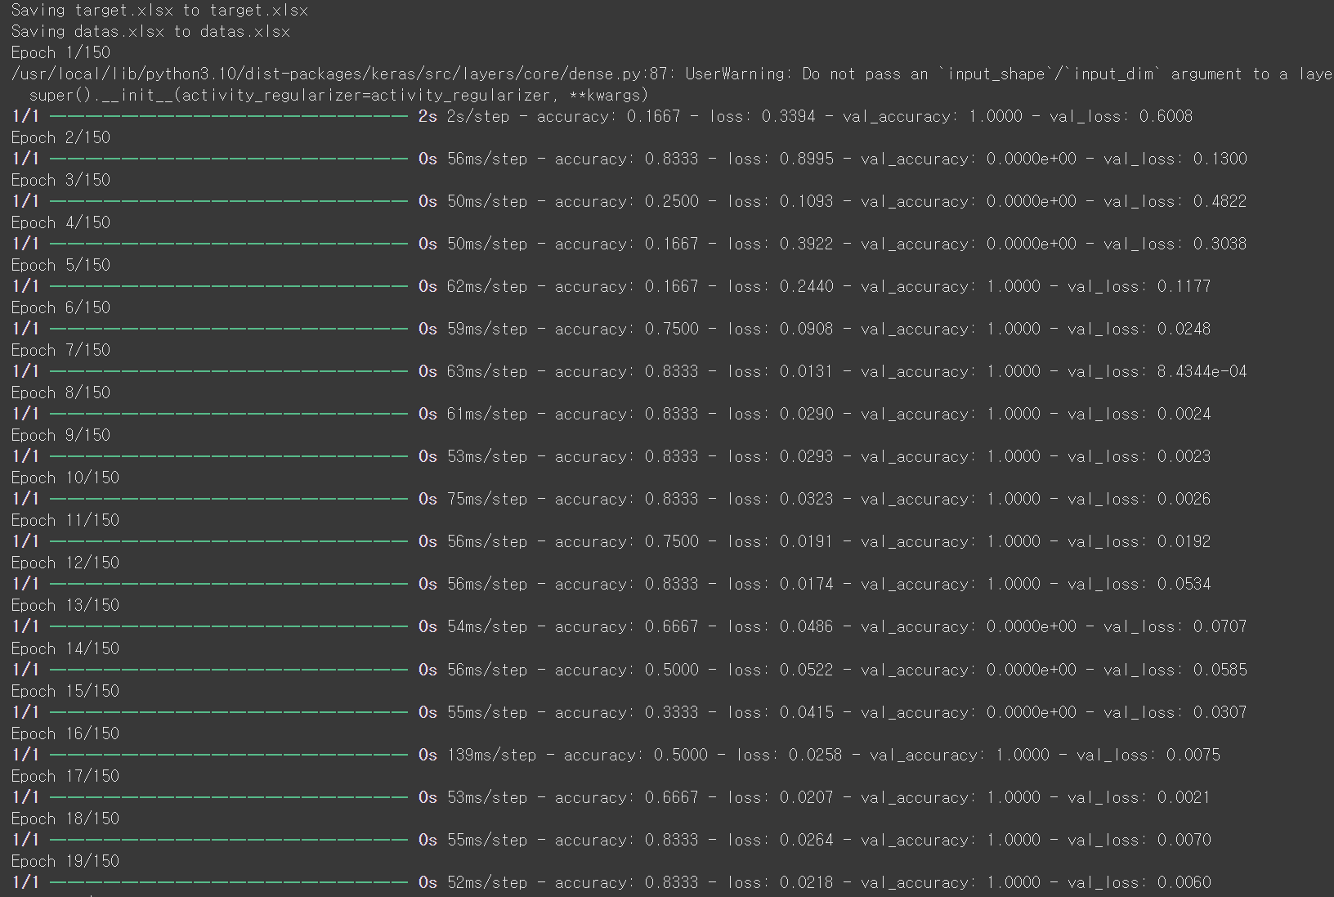Click the val_loss: 0.0585 value

1175,670
